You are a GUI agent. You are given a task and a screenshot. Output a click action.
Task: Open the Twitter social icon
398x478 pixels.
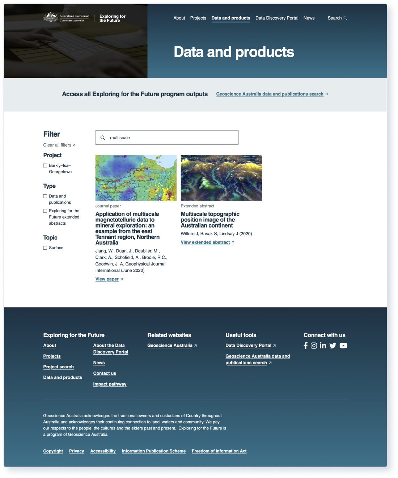[x=333, y=346]
